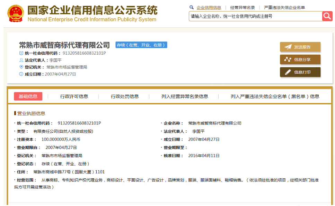Image resolution: width=335 pixels, height=206 pixels.
Task: Open the 基础信息 tab
Action: click(28, 96)
